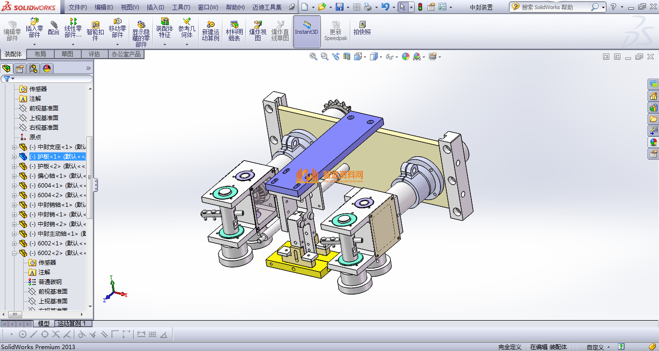Screen dimensions: 659x351
Task: Click the SolidWorks help search field
Action: pyautogui.click(x=554, y=7)
